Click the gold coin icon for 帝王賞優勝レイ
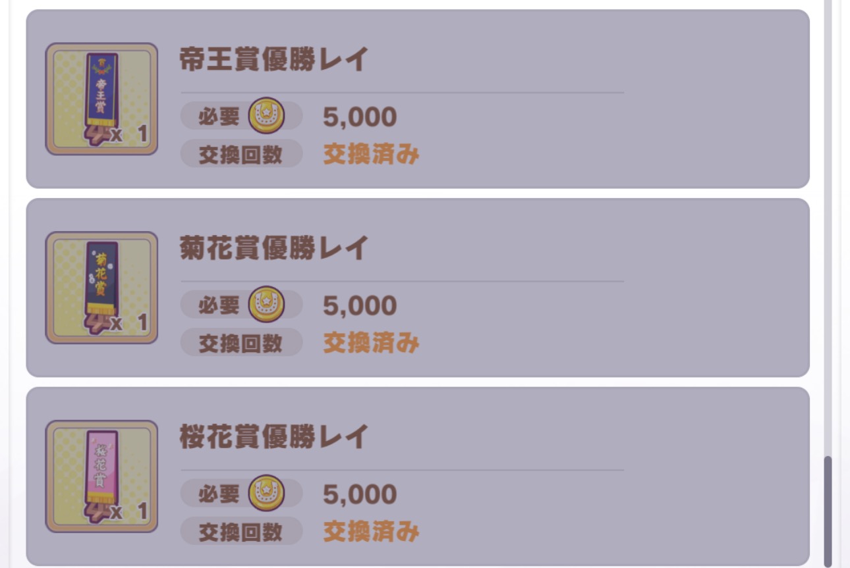 [266, 116]
